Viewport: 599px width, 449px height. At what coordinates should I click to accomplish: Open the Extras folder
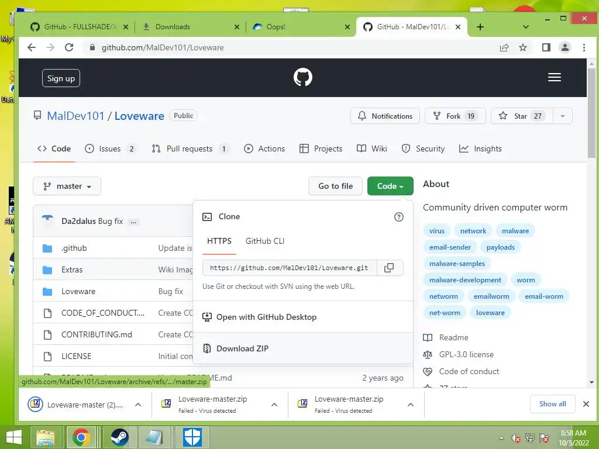[x=72, y=270]
